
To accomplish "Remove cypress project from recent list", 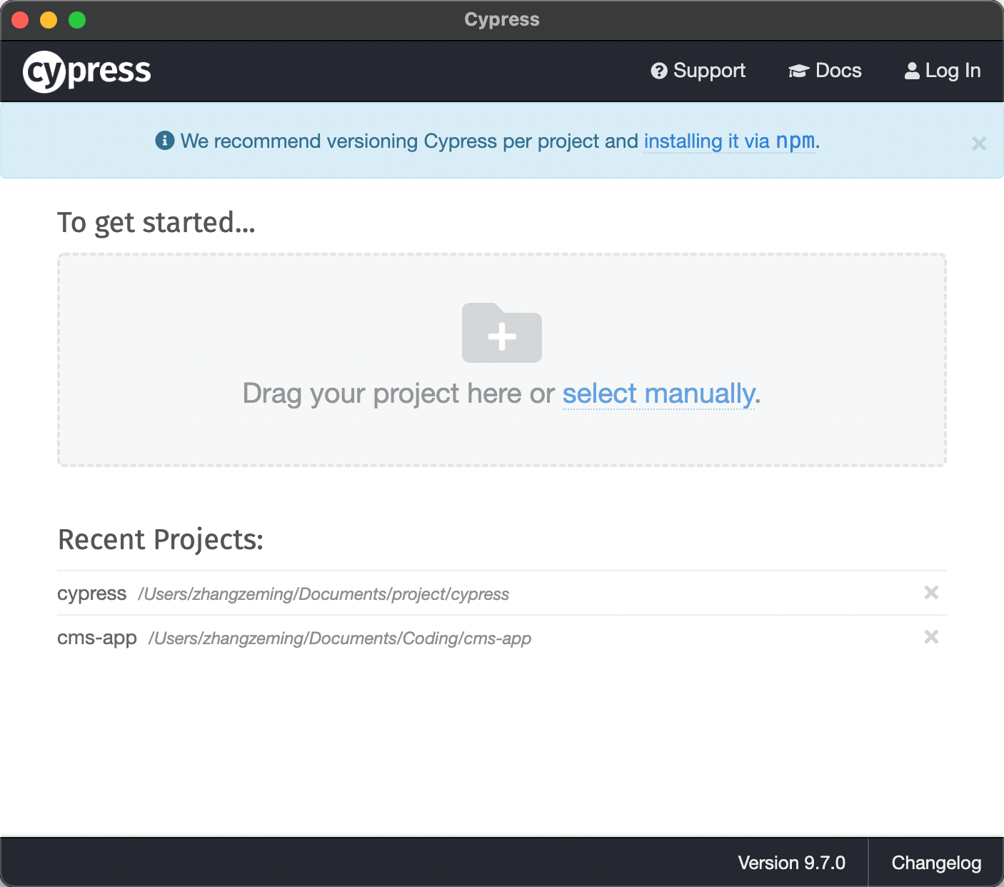I will tap(931, 592).
